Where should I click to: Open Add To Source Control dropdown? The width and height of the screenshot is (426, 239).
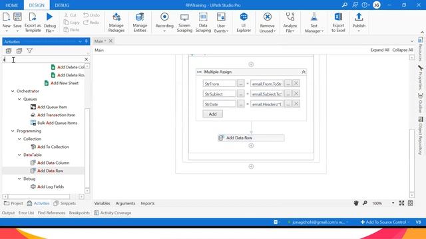click(x=385, y=222)
